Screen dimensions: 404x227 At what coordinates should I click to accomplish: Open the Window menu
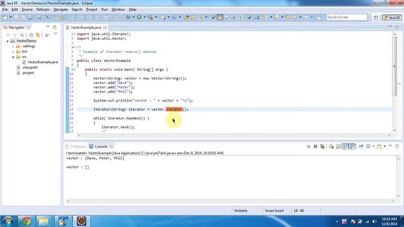point(118,9)
